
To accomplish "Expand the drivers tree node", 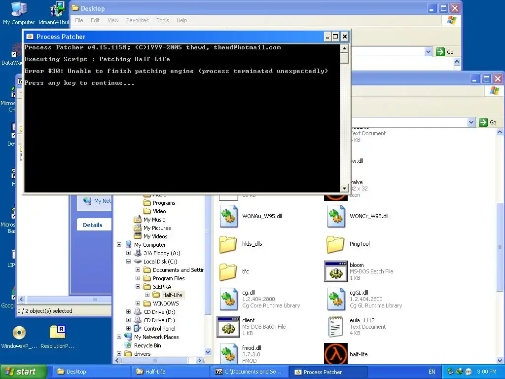I will 119,353.
